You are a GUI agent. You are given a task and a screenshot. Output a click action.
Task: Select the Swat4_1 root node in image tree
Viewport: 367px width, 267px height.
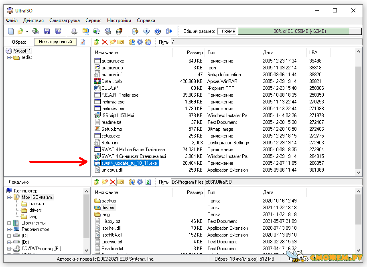22,51
